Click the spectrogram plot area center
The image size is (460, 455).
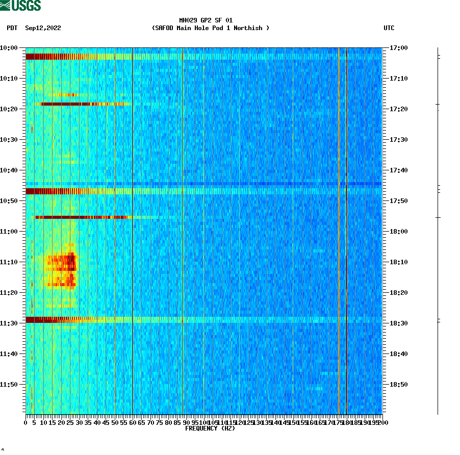coord(204,230)
